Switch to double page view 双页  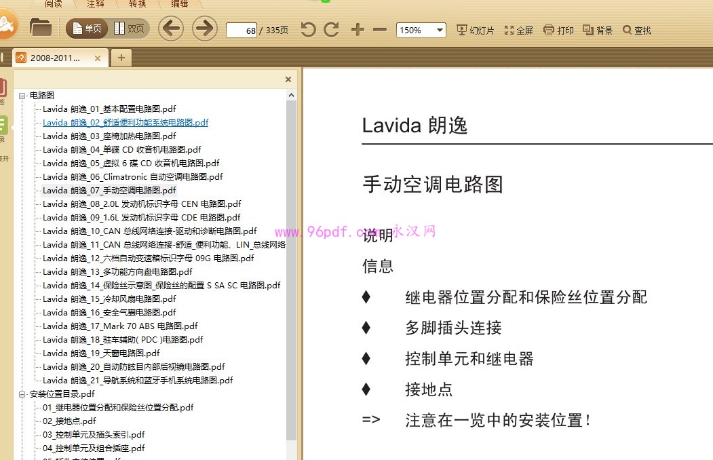(129, 28)
